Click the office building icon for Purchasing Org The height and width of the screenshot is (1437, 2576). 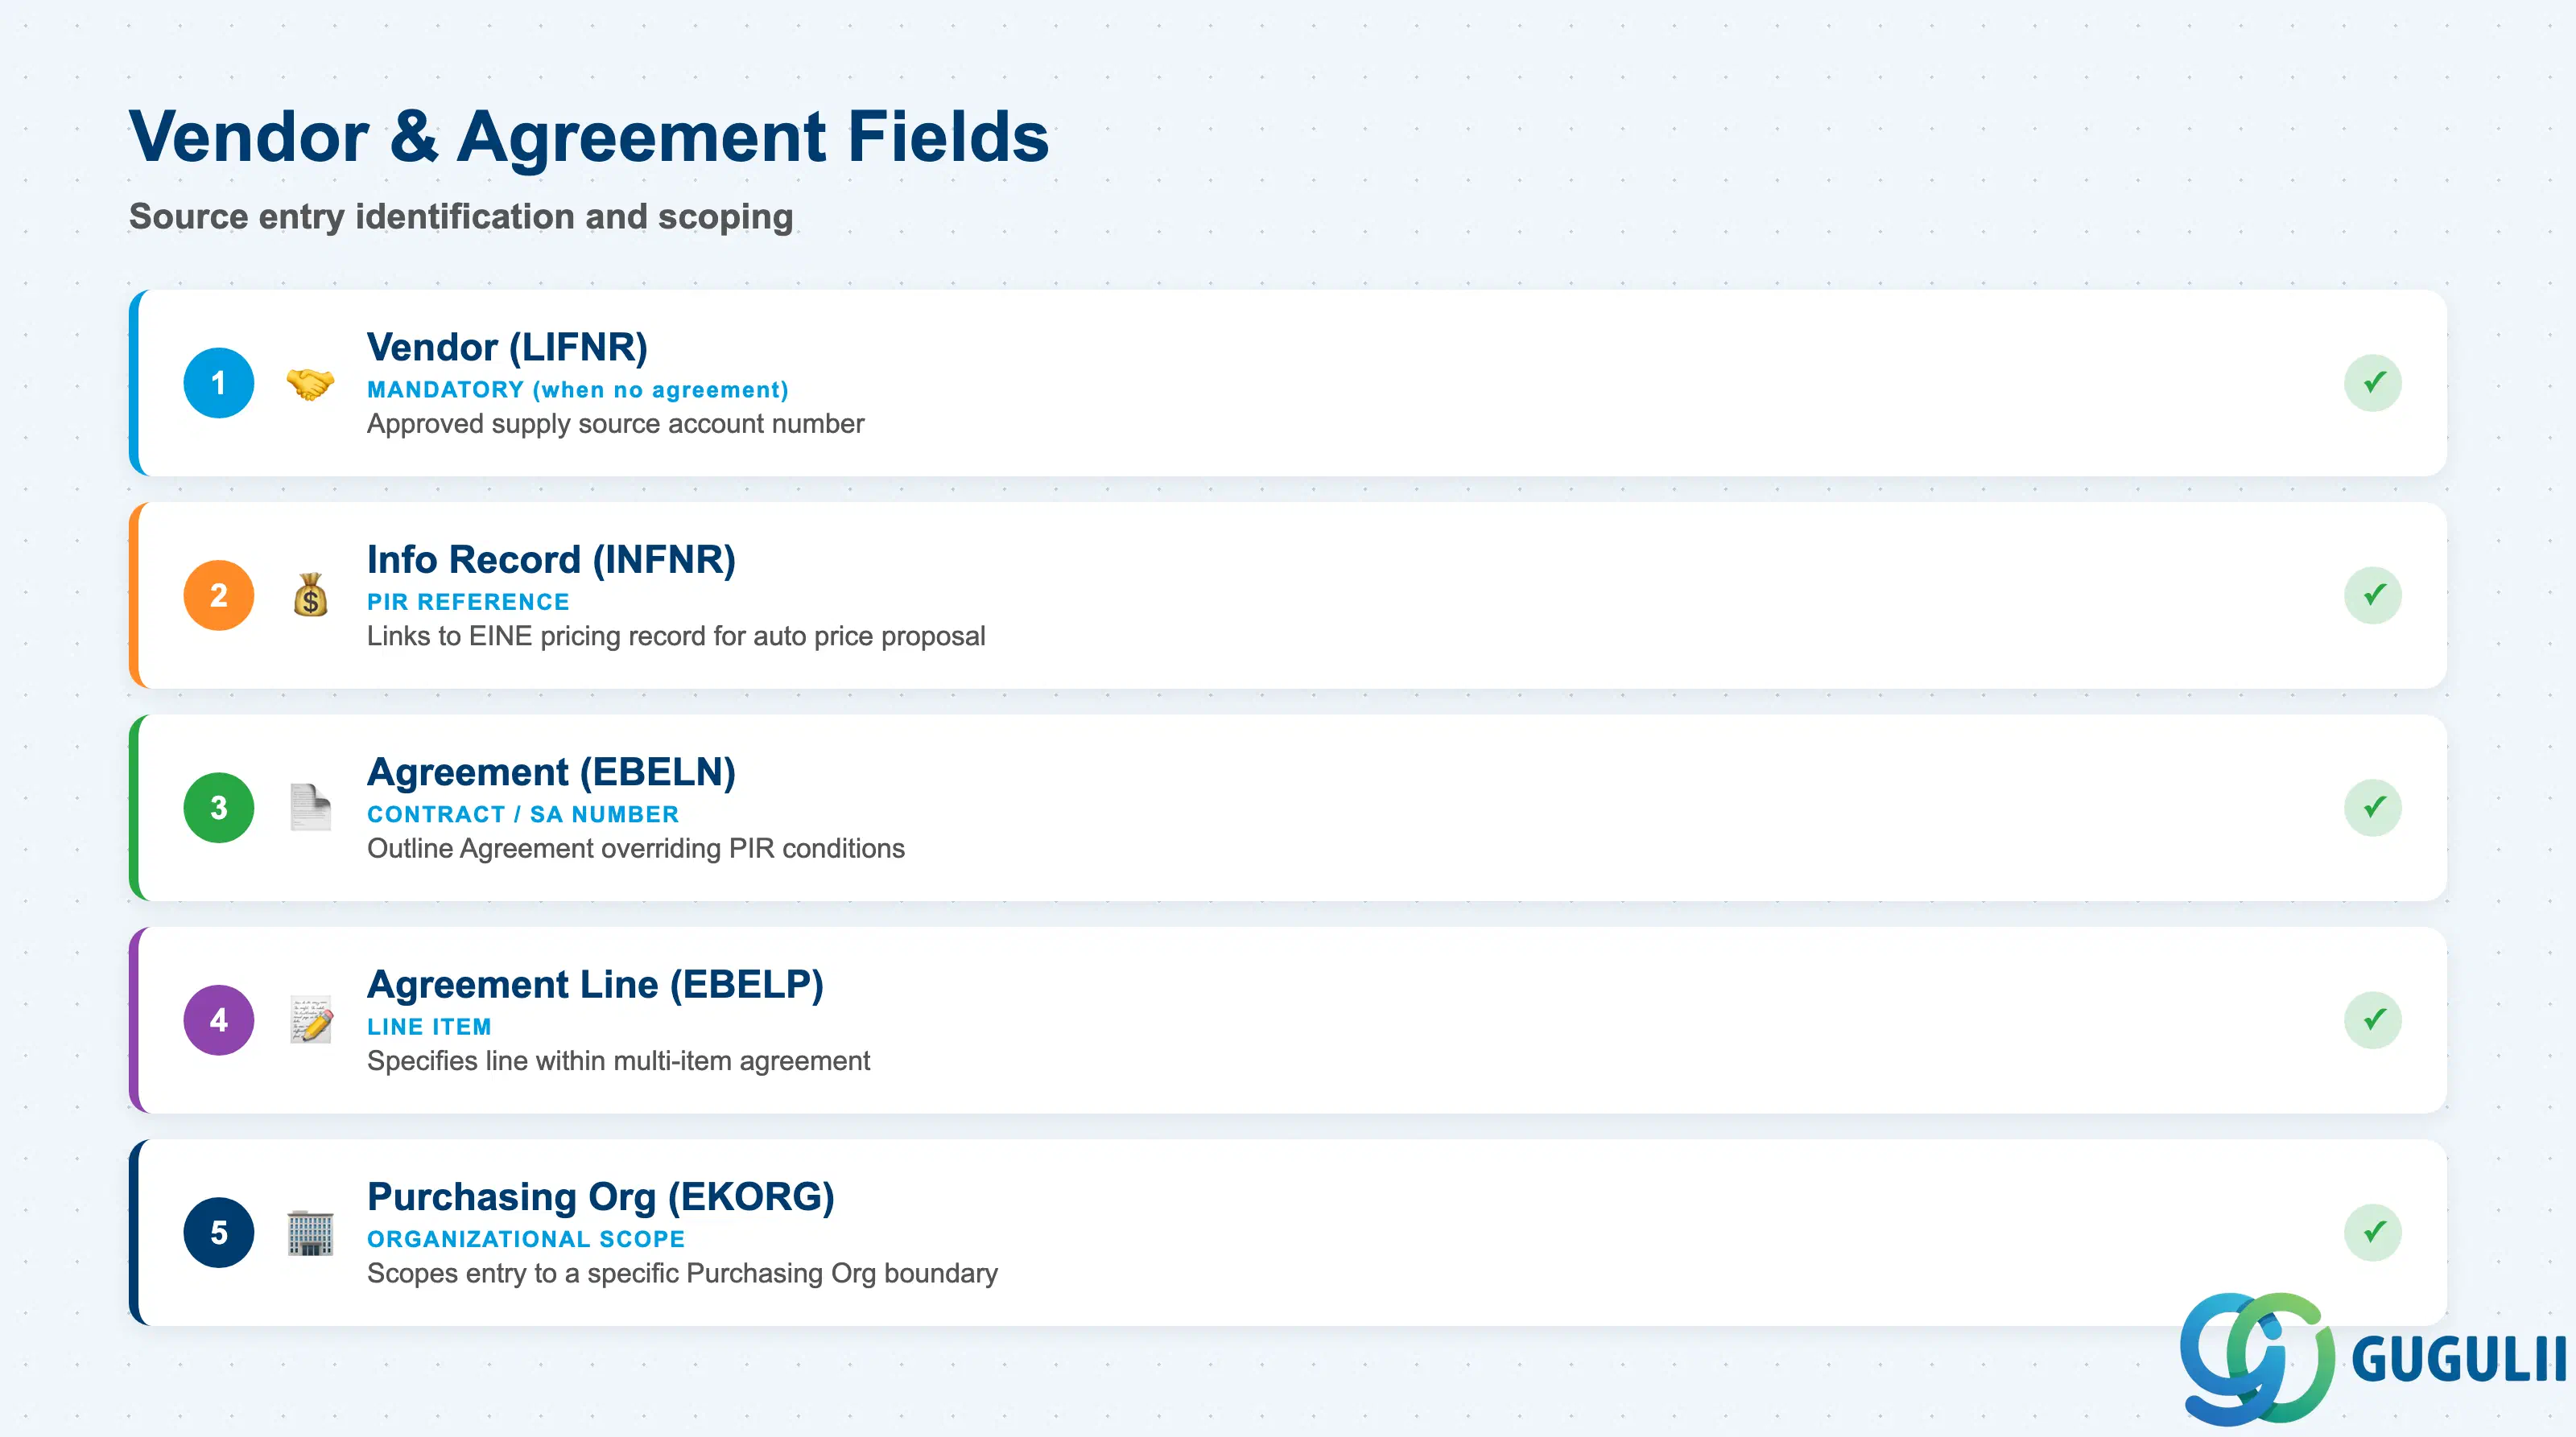(x=310, y=1232)
